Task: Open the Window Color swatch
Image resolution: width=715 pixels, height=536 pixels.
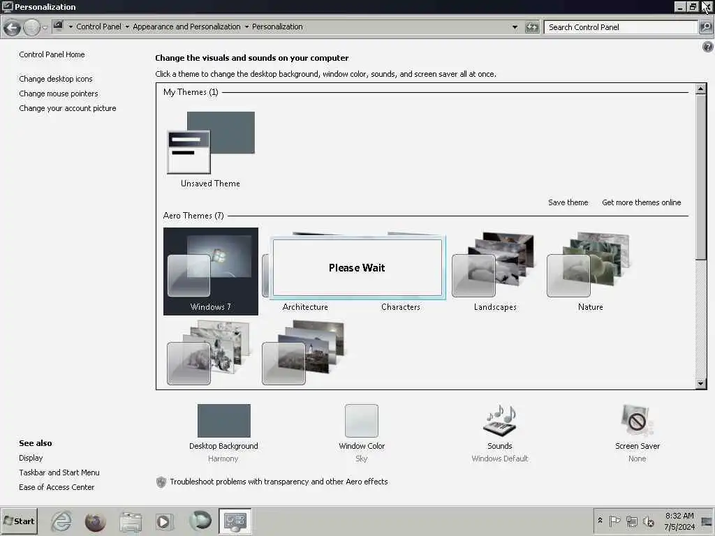Action: (362, 420)
